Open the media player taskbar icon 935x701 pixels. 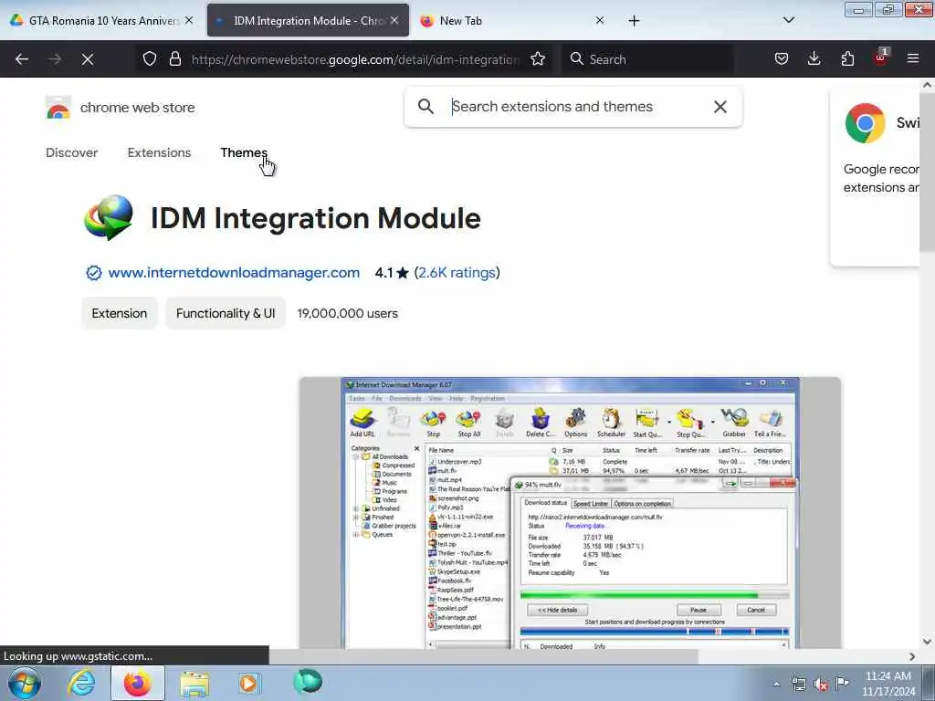(250, 683)
